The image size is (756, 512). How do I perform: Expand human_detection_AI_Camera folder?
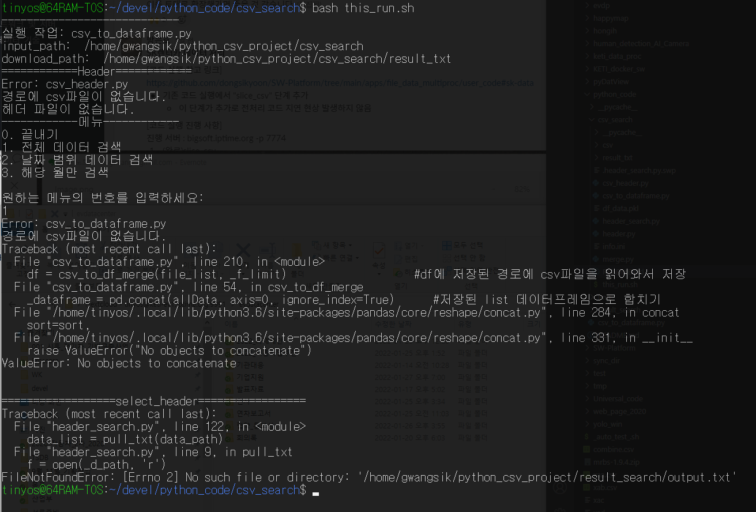tap(588, 43)
